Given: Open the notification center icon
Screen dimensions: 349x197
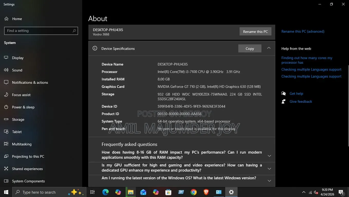Looking at the screenshot, I should coord(341,192).
